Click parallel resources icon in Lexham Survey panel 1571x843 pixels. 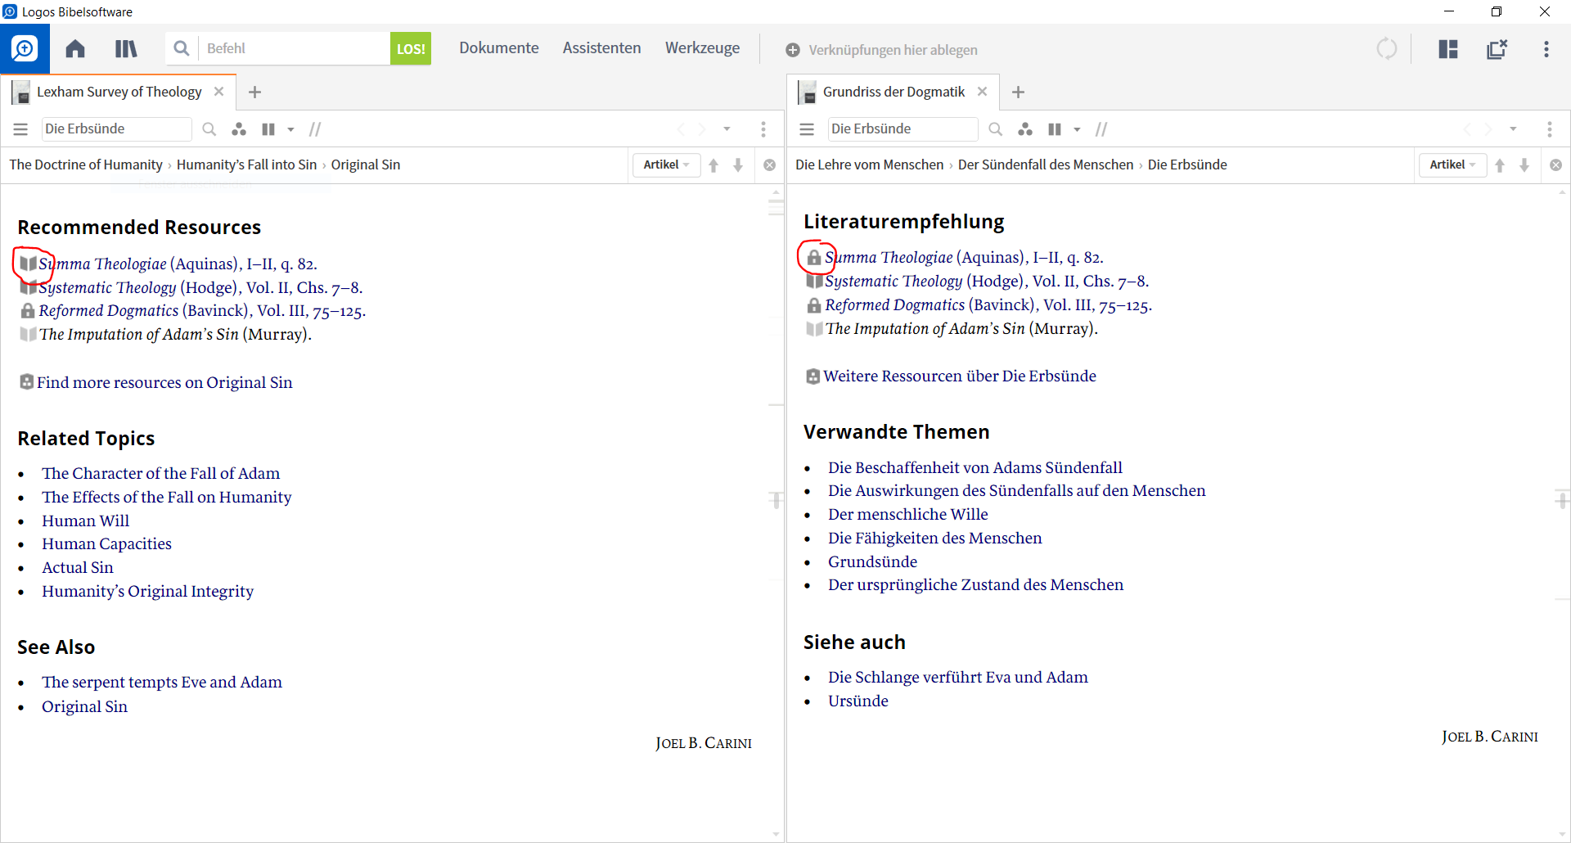pyautogui.click(x=268, y=129)
